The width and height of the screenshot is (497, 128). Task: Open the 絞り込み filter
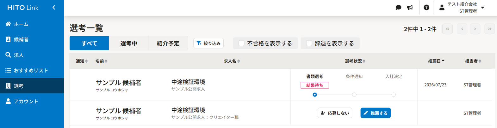(208, 43)
